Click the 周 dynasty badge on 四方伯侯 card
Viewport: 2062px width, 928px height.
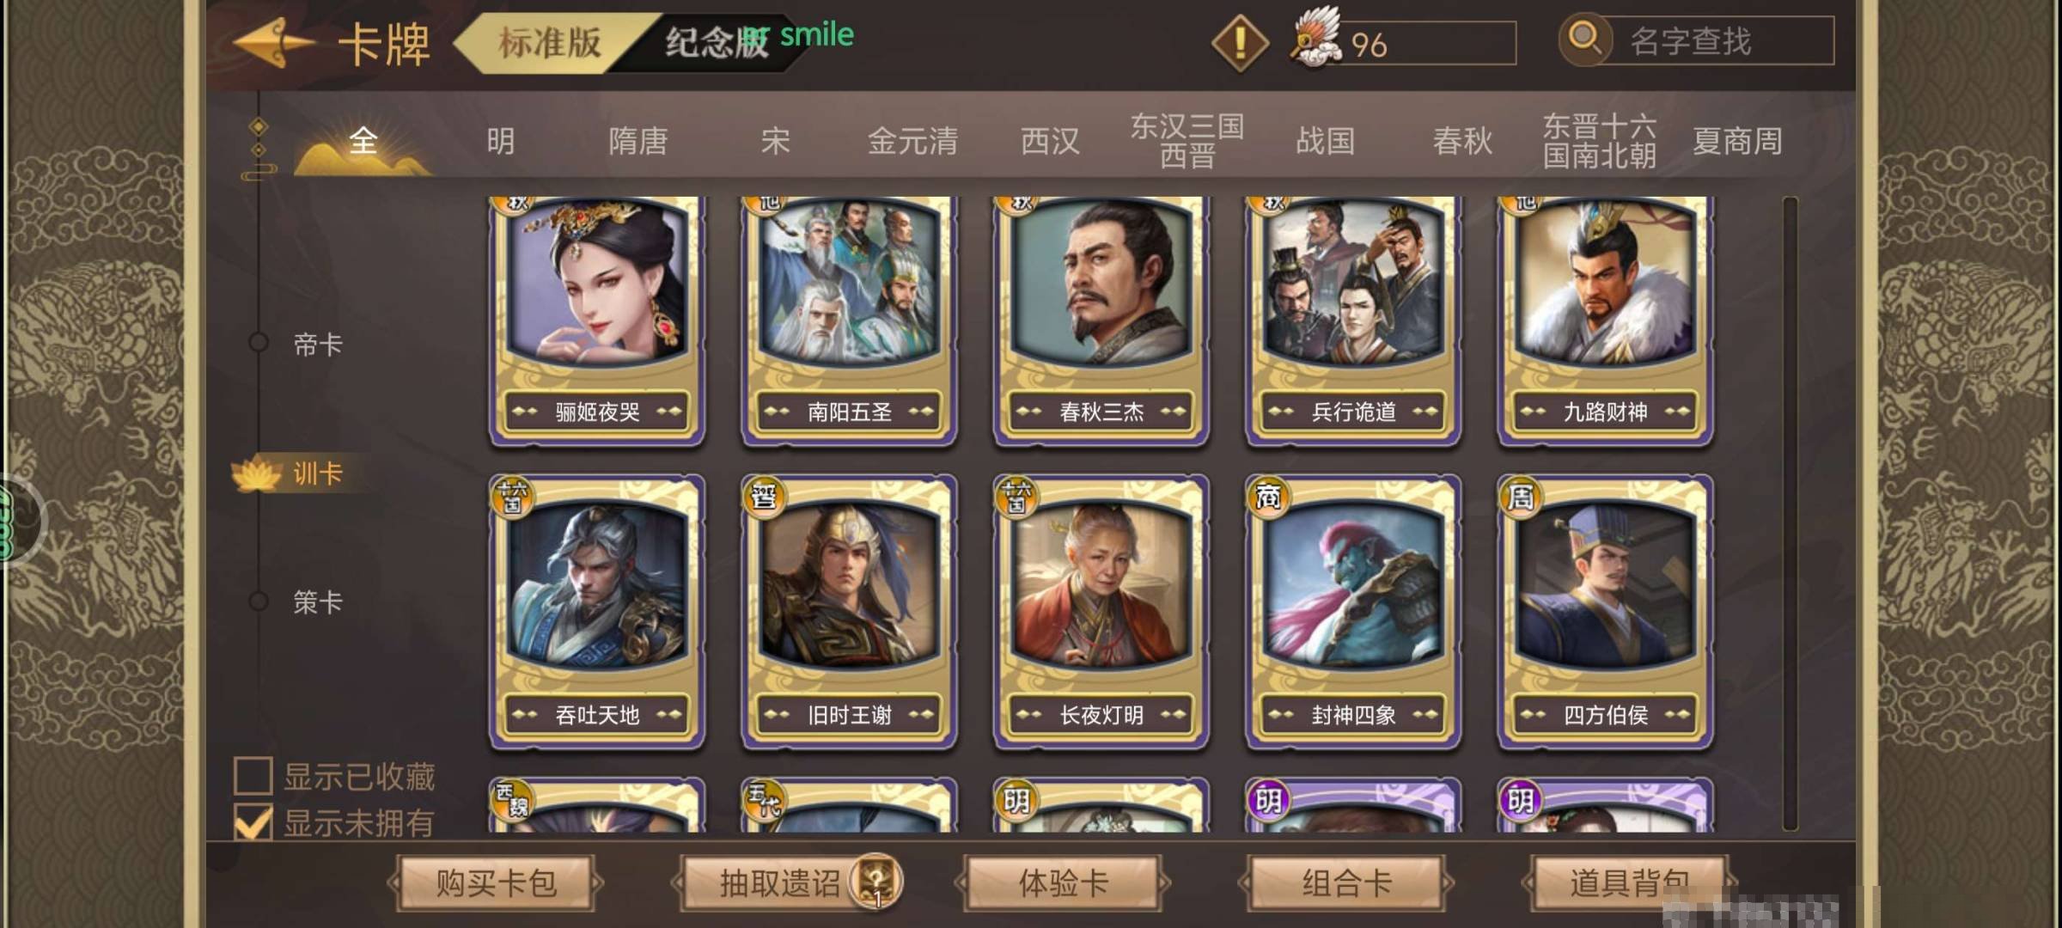coord(1520,497)
